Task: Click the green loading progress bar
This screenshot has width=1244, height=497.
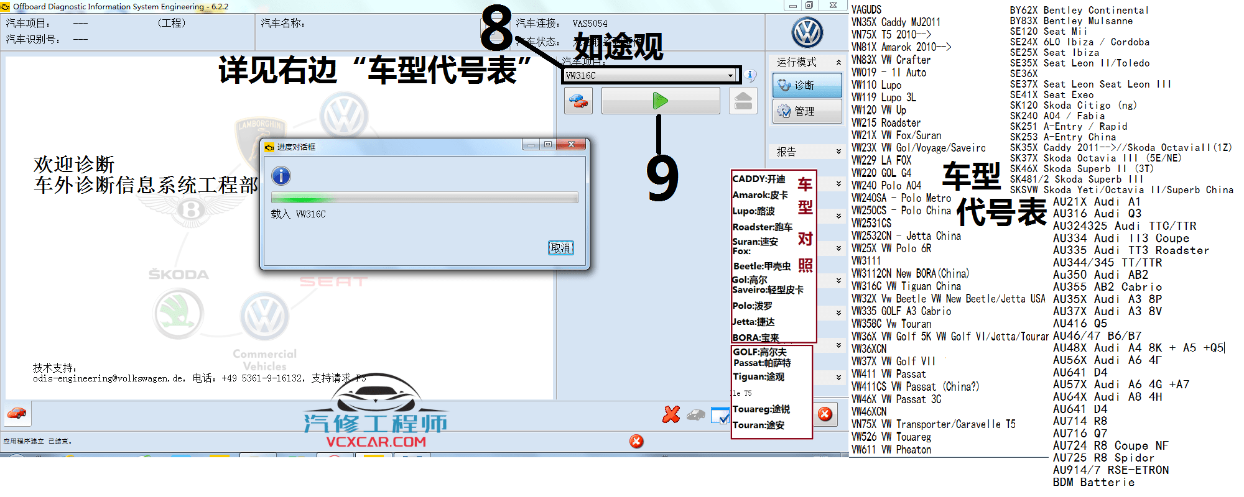Action: coord(424,198)
